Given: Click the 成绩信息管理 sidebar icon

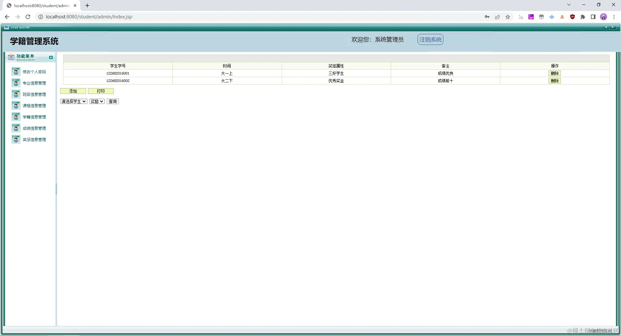Looking at the screenshot, I should tap(16, 128).
